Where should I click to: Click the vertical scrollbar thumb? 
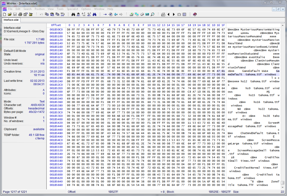282,183
